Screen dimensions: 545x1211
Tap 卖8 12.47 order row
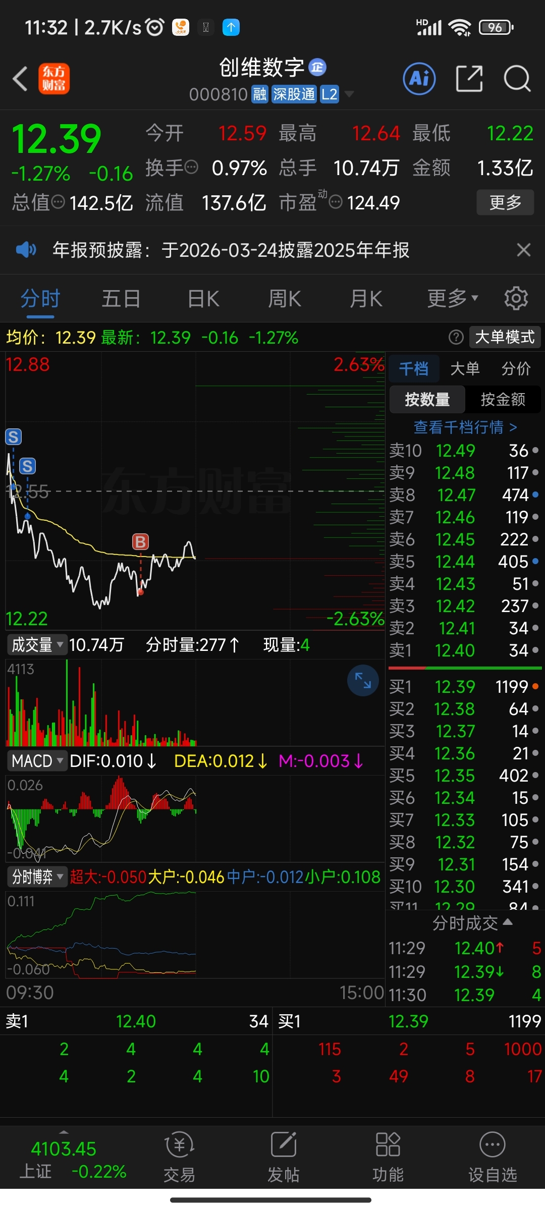[465, 495]
